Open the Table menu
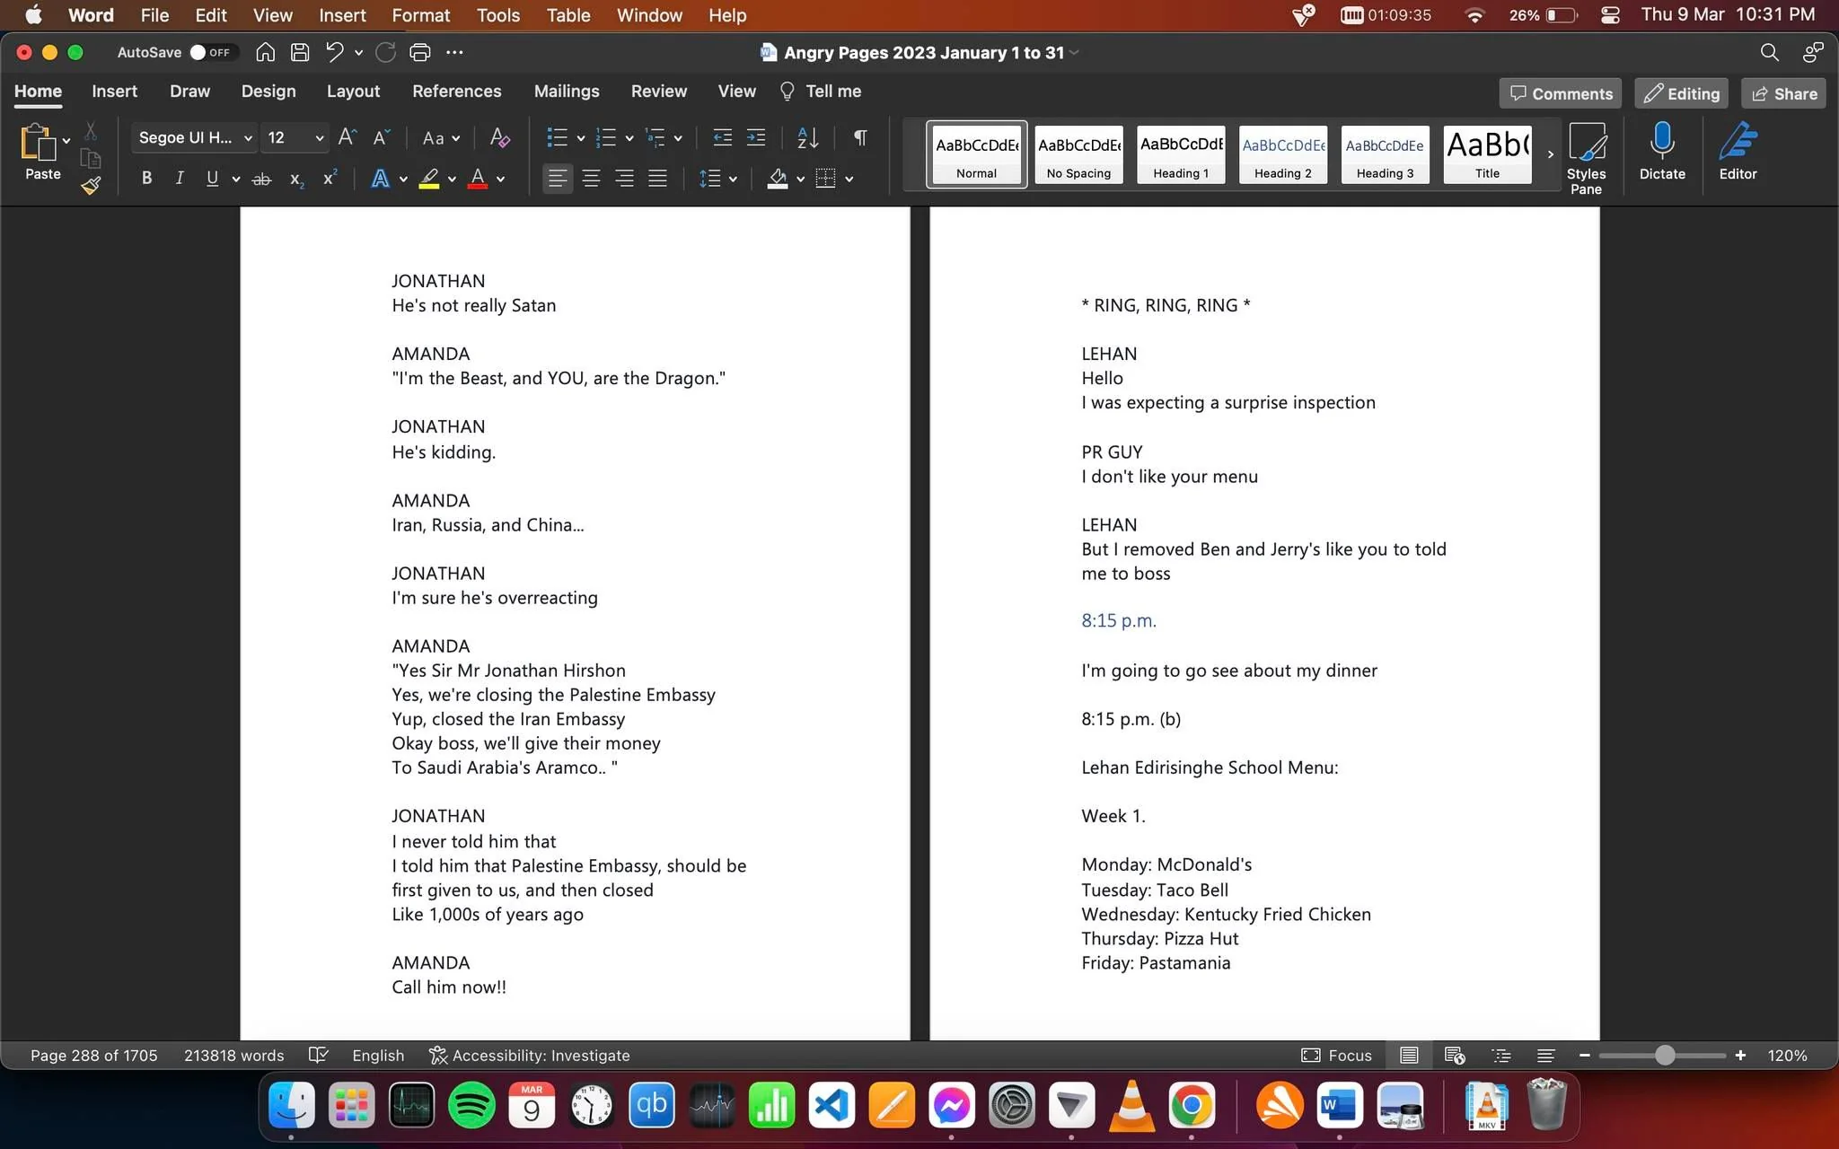1839x1149 pixels. coord(568,15)
